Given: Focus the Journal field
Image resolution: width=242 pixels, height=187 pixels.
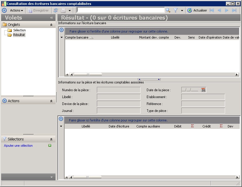Looking at the screenshot, I should tap(118, 111).
